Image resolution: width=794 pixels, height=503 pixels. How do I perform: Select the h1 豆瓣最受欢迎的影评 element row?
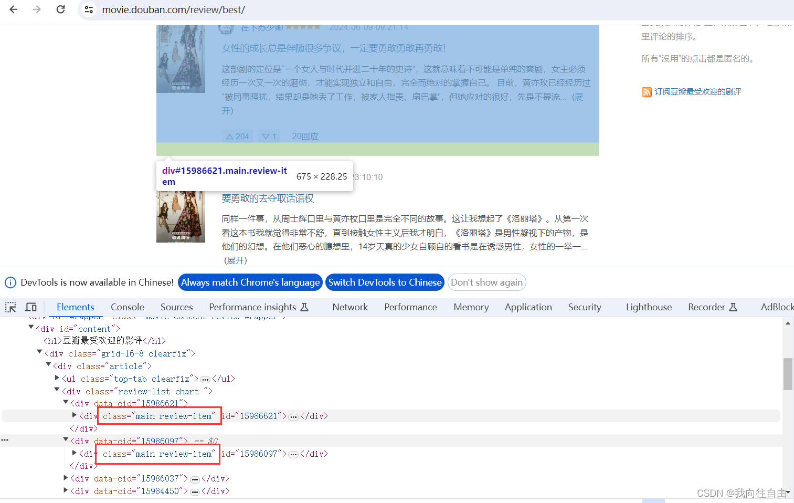pyautogui.click(x=105, y=341)
